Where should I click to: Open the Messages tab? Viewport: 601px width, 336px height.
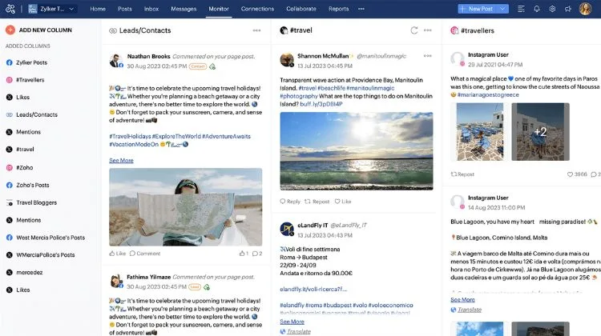coord(184,9)
